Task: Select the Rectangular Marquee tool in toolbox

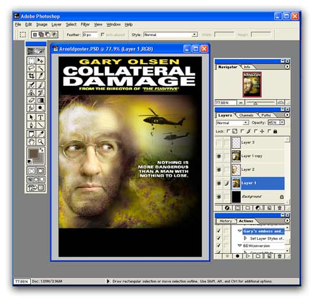Action: coord(31,60)
